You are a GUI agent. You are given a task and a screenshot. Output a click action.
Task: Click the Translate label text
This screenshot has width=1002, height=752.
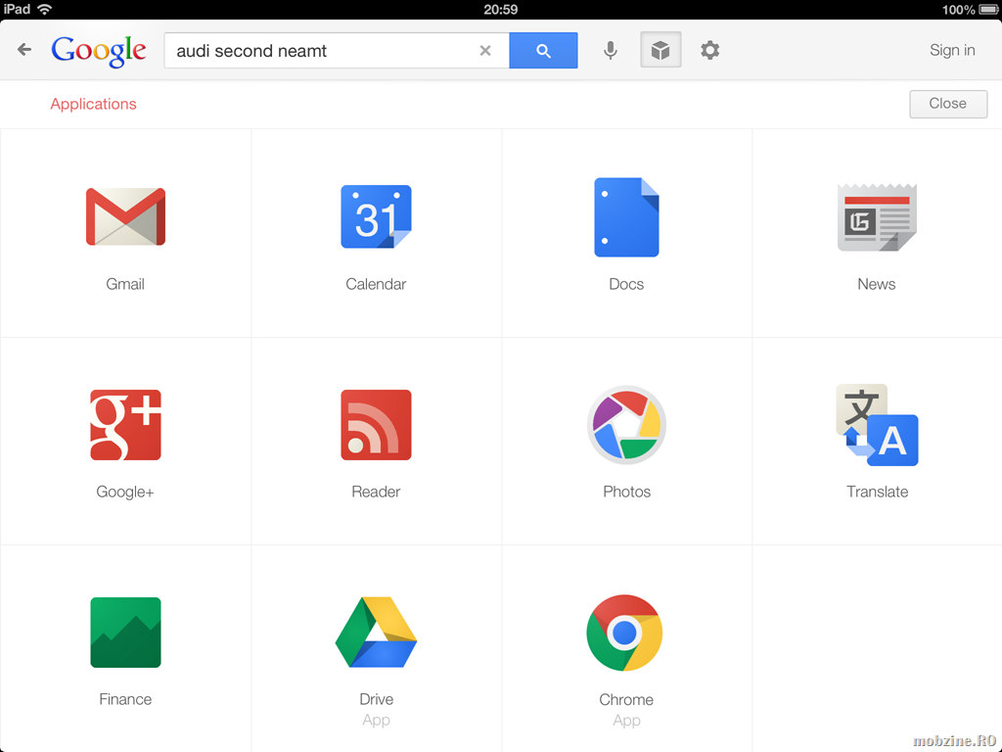tap(878, 492)
